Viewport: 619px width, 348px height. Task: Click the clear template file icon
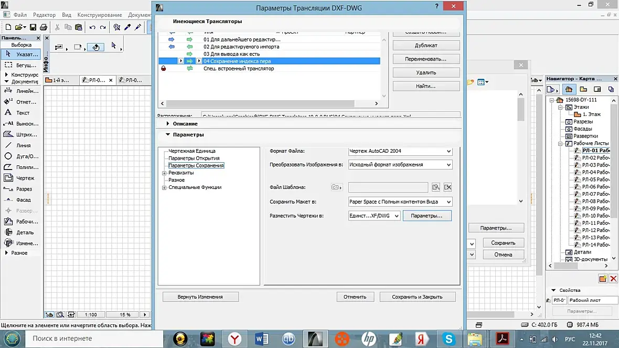pos(447,187)
